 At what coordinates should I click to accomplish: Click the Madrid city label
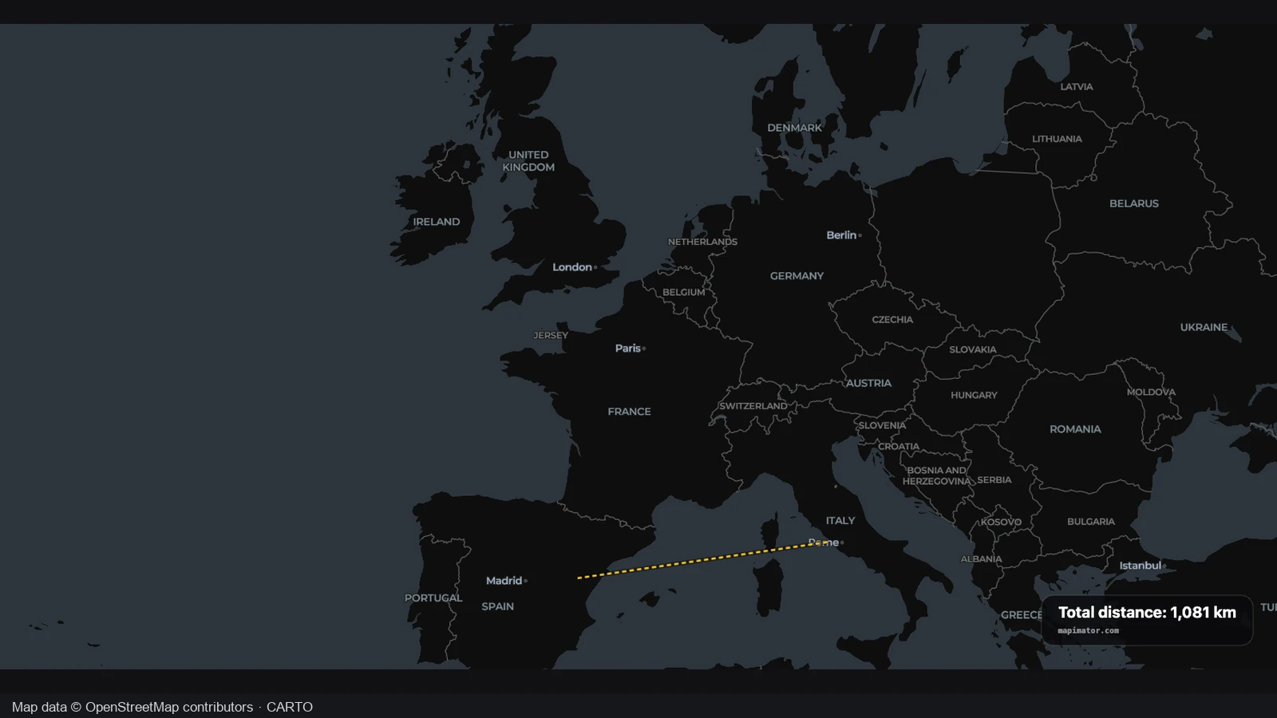tap(504, 581)
